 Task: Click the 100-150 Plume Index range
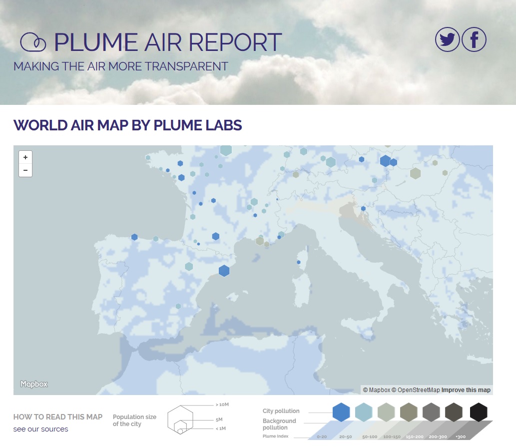pyautogui.click(x=392, y=437)
